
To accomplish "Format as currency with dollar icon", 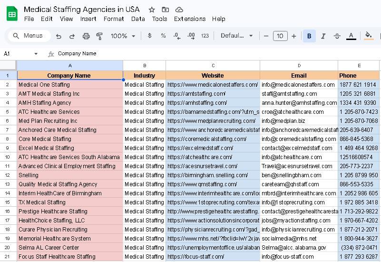I will pos(150,36).
